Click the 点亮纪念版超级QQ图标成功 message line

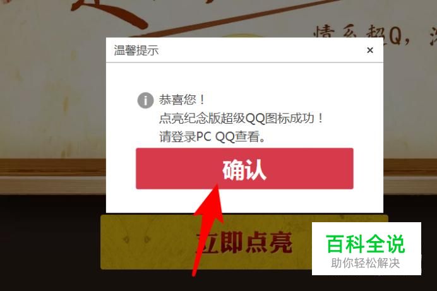(x=241, y=118)
